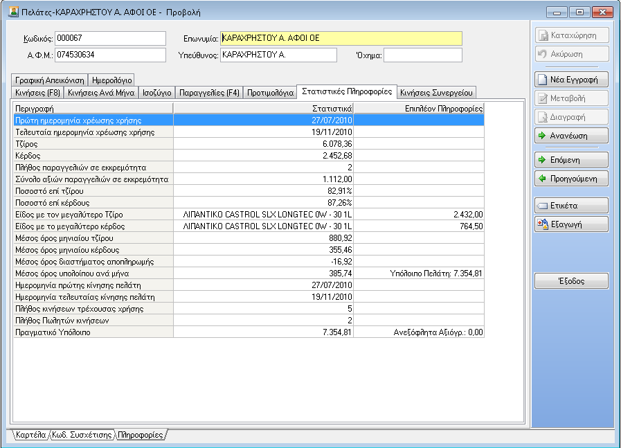This screenshot has height=448, width=621.
Task: Click the Πλήθος Πωλητών κινήσεων row
Action: [249, 321]
